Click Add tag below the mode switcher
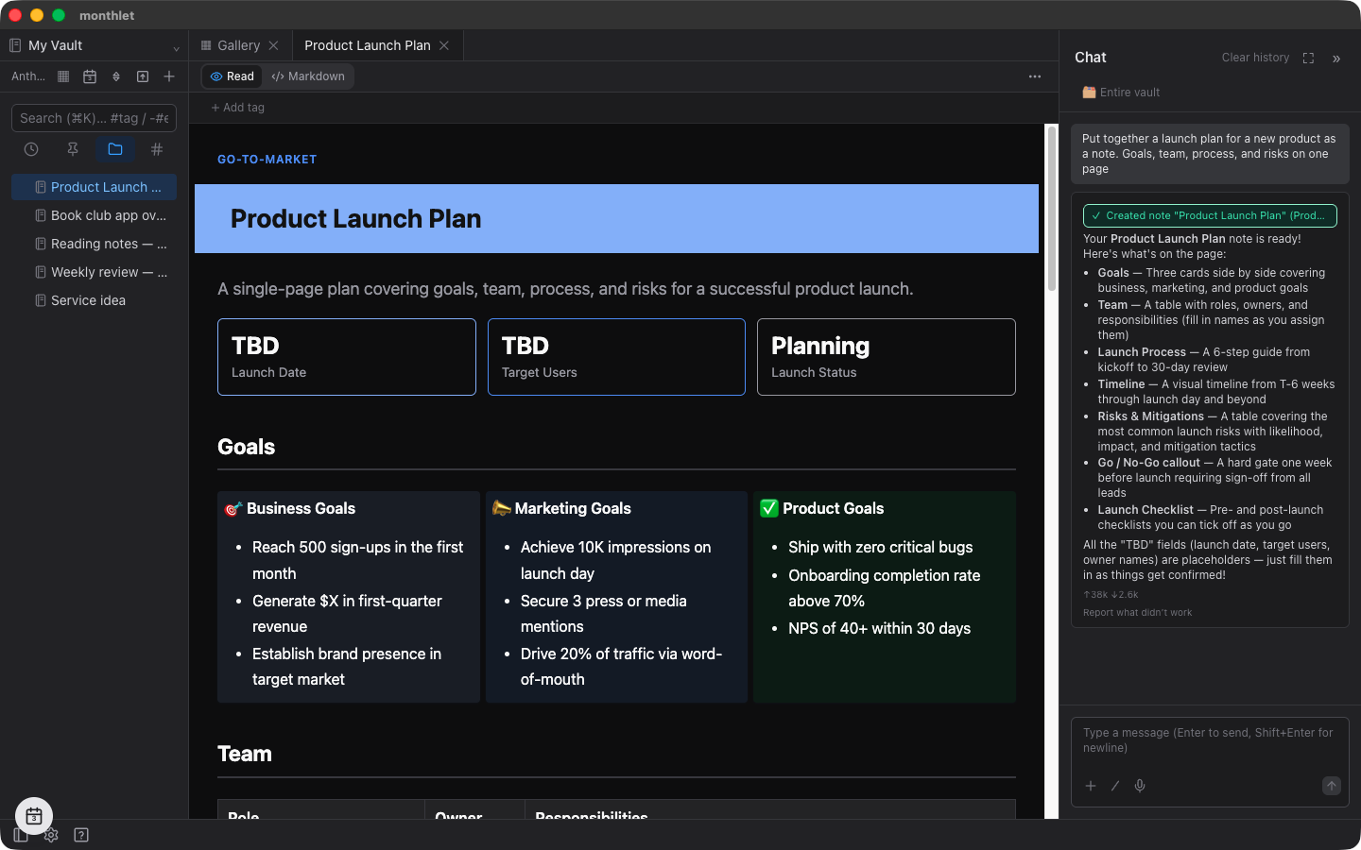 point(238,108)
